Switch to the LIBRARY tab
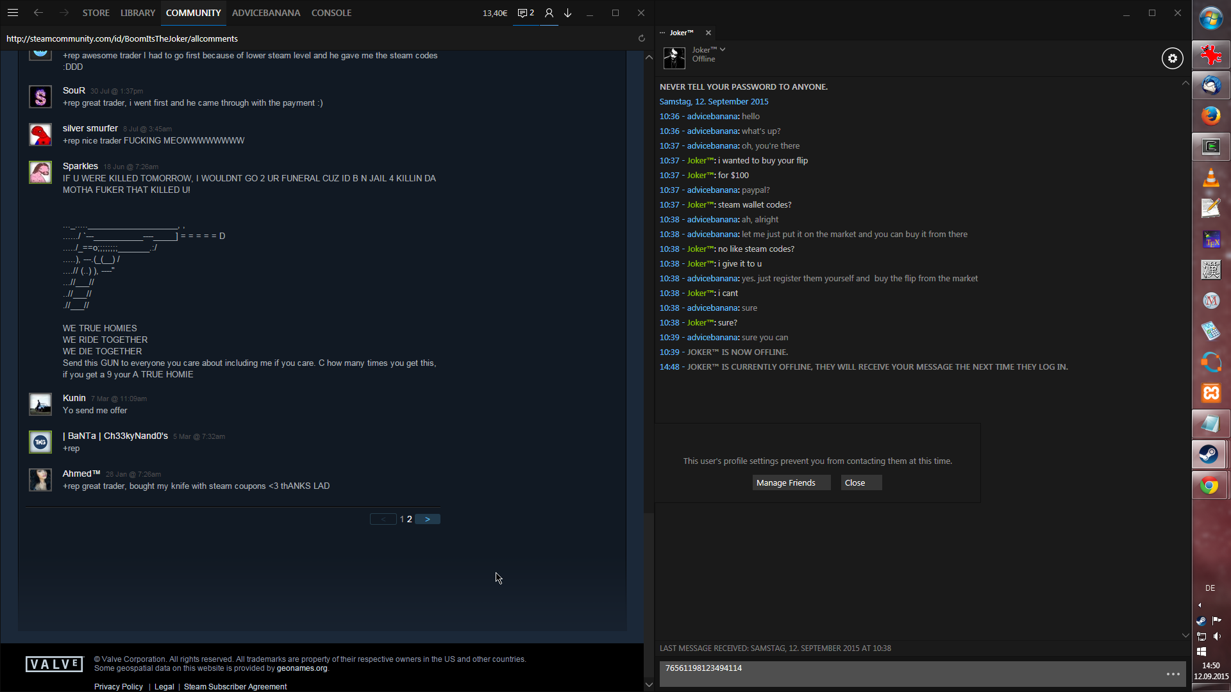 [138, 13]
